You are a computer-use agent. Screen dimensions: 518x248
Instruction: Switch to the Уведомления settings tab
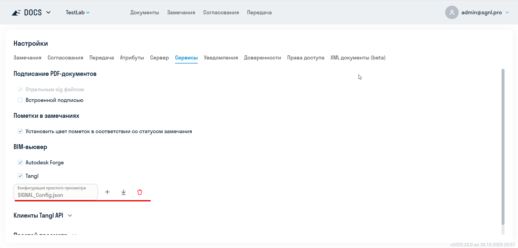[221, 58]
